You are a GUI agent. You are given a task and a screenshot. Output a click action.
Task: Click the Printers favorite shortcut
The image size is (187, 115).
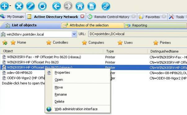[x=162, y=43]
